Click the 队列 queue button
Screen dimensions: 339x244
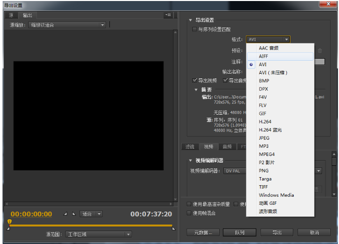point(239,233)
